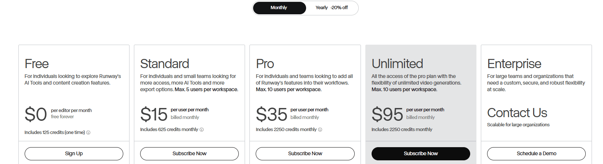Click the Enterprise plan heading

point(514,64)
